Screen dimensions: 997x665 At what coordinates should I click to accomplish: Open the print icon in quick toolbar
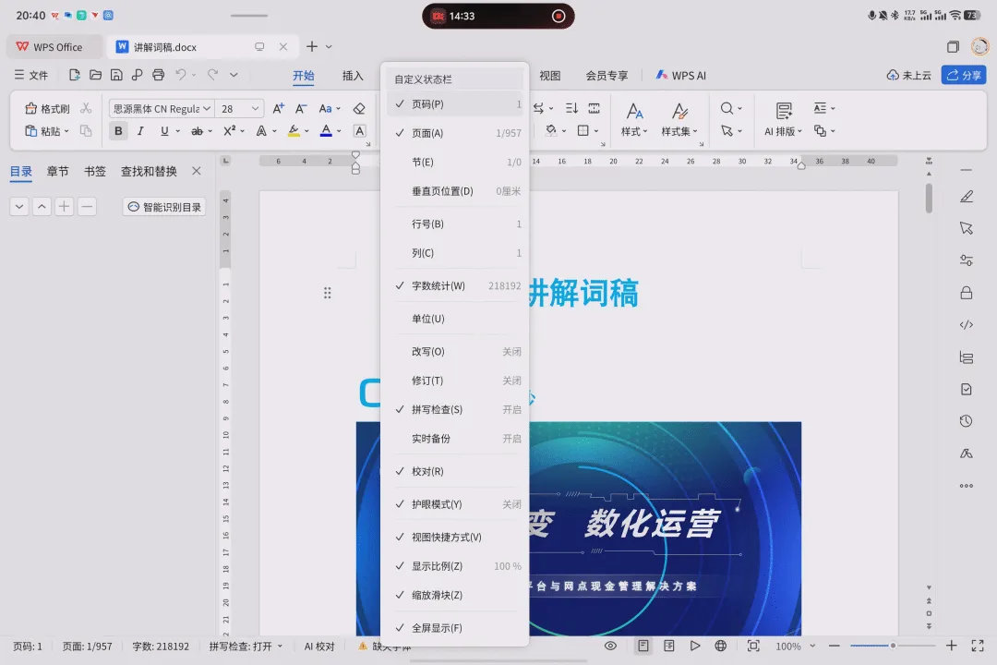point(159,75)
